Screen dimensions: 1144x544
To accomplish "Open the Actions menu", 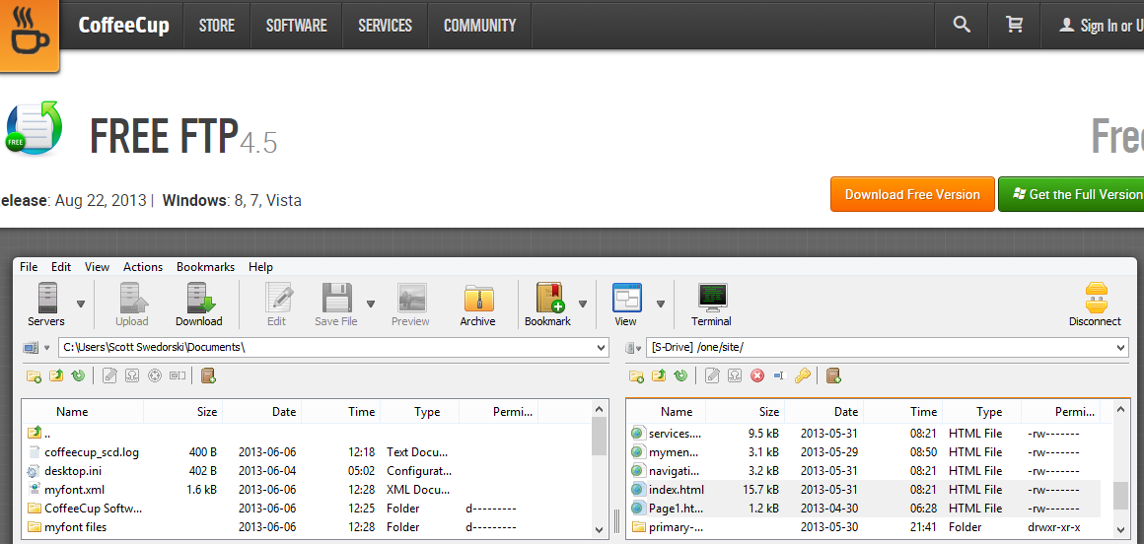I will point(143,267).
